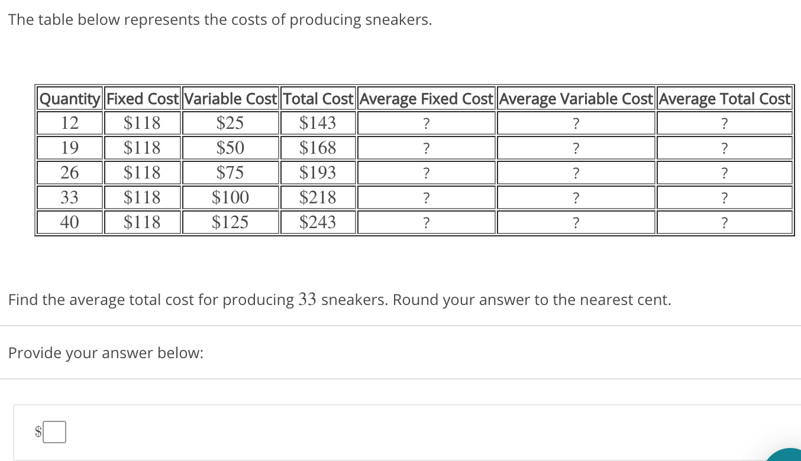Click the quantity 12 cell
The width and height of the screenshot is (801, 461).
pos(70,123)
